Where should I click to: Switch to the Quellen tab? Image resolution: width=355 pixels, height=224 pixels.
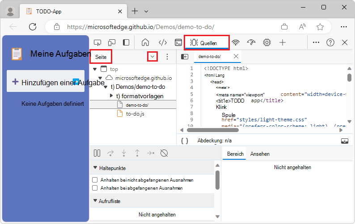pyautogui.click(x=207, y=43)
